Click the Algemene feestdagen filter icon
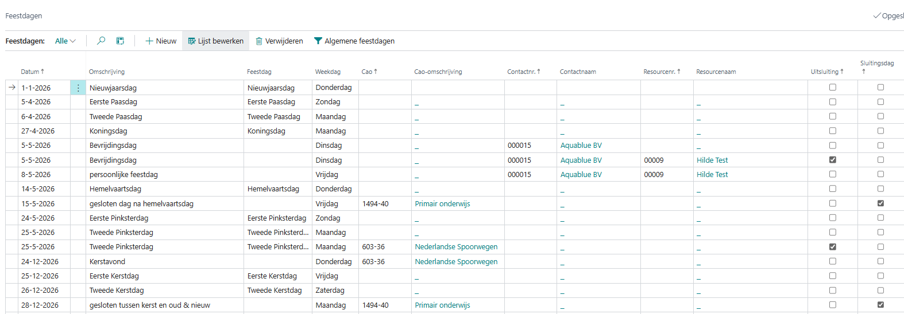This screenshot has height=314, width=904. pyautogui.click(x=318, y=41)
